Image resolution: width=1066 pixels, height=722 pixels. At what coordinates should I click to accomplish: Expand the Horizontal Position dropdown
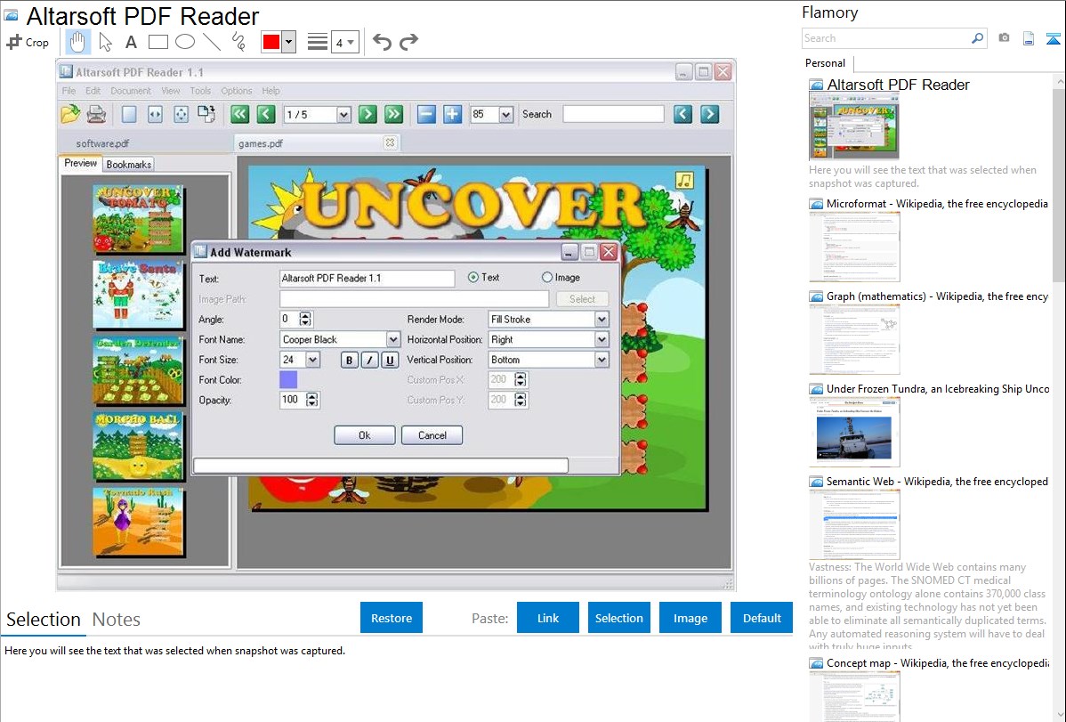601,339
